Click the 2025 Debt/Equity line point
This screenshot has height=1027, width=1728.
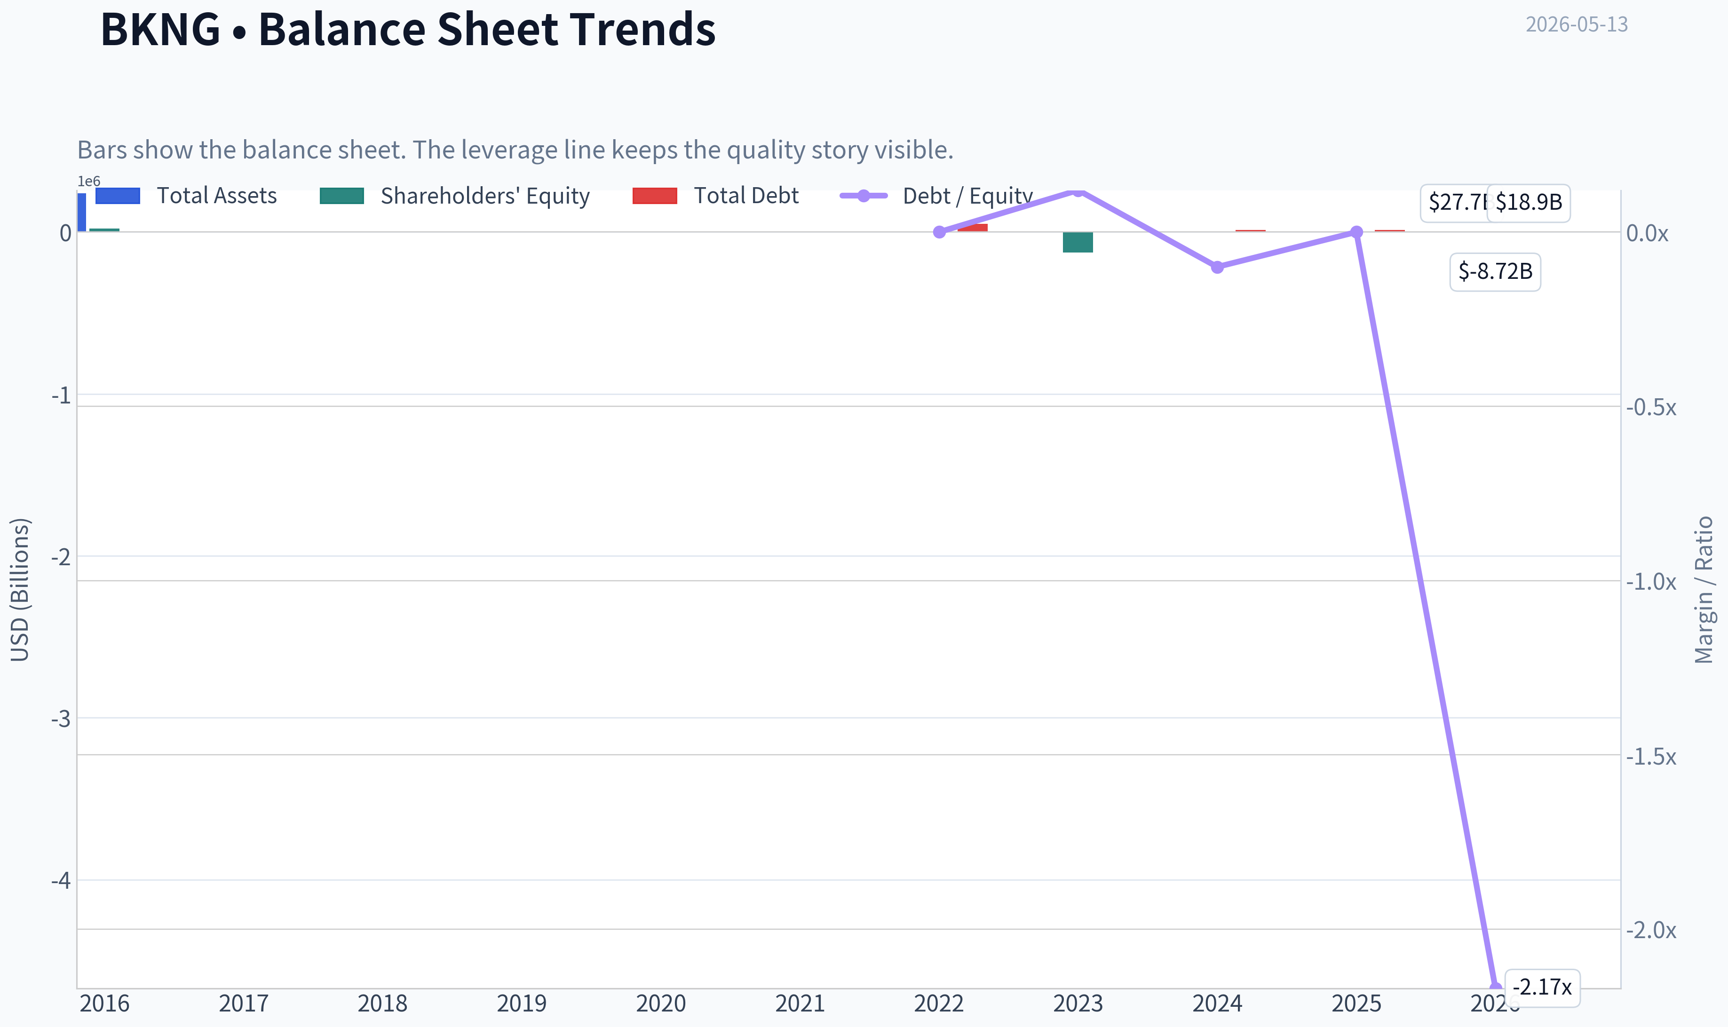tap(1356, 232)
